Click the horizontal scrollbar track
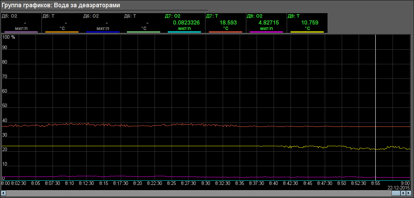 (198, 194)
